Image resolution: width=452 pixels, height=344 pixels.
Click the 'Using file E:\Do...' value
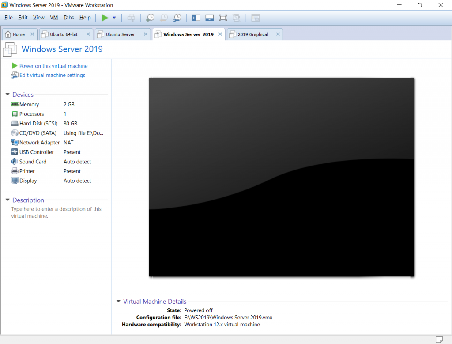point(83,133)
